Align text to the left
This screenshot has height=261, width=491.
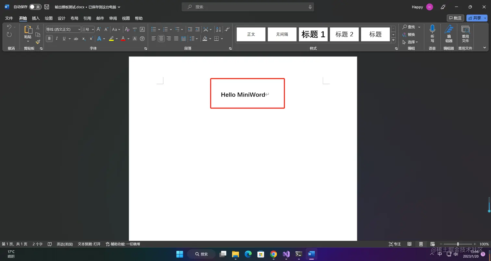point(154,39)
